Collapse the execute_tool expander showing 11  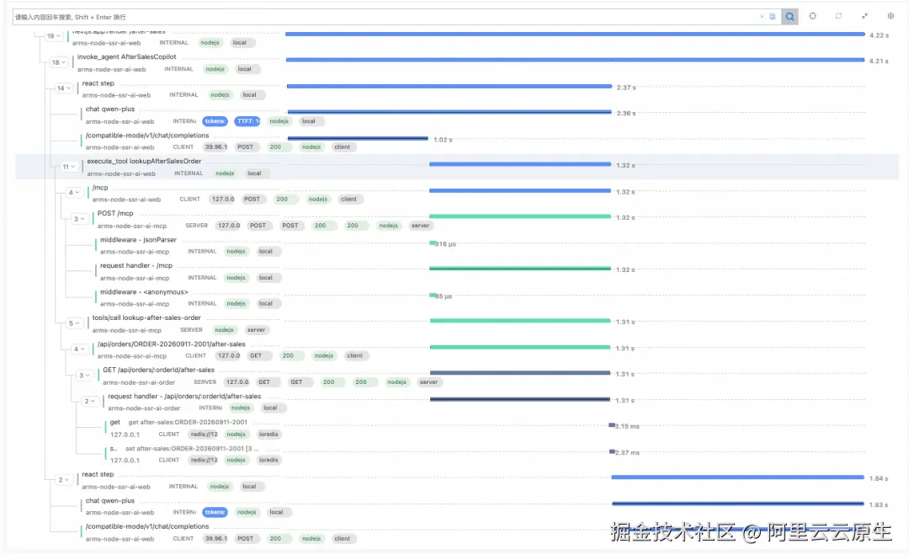[69, 167]
